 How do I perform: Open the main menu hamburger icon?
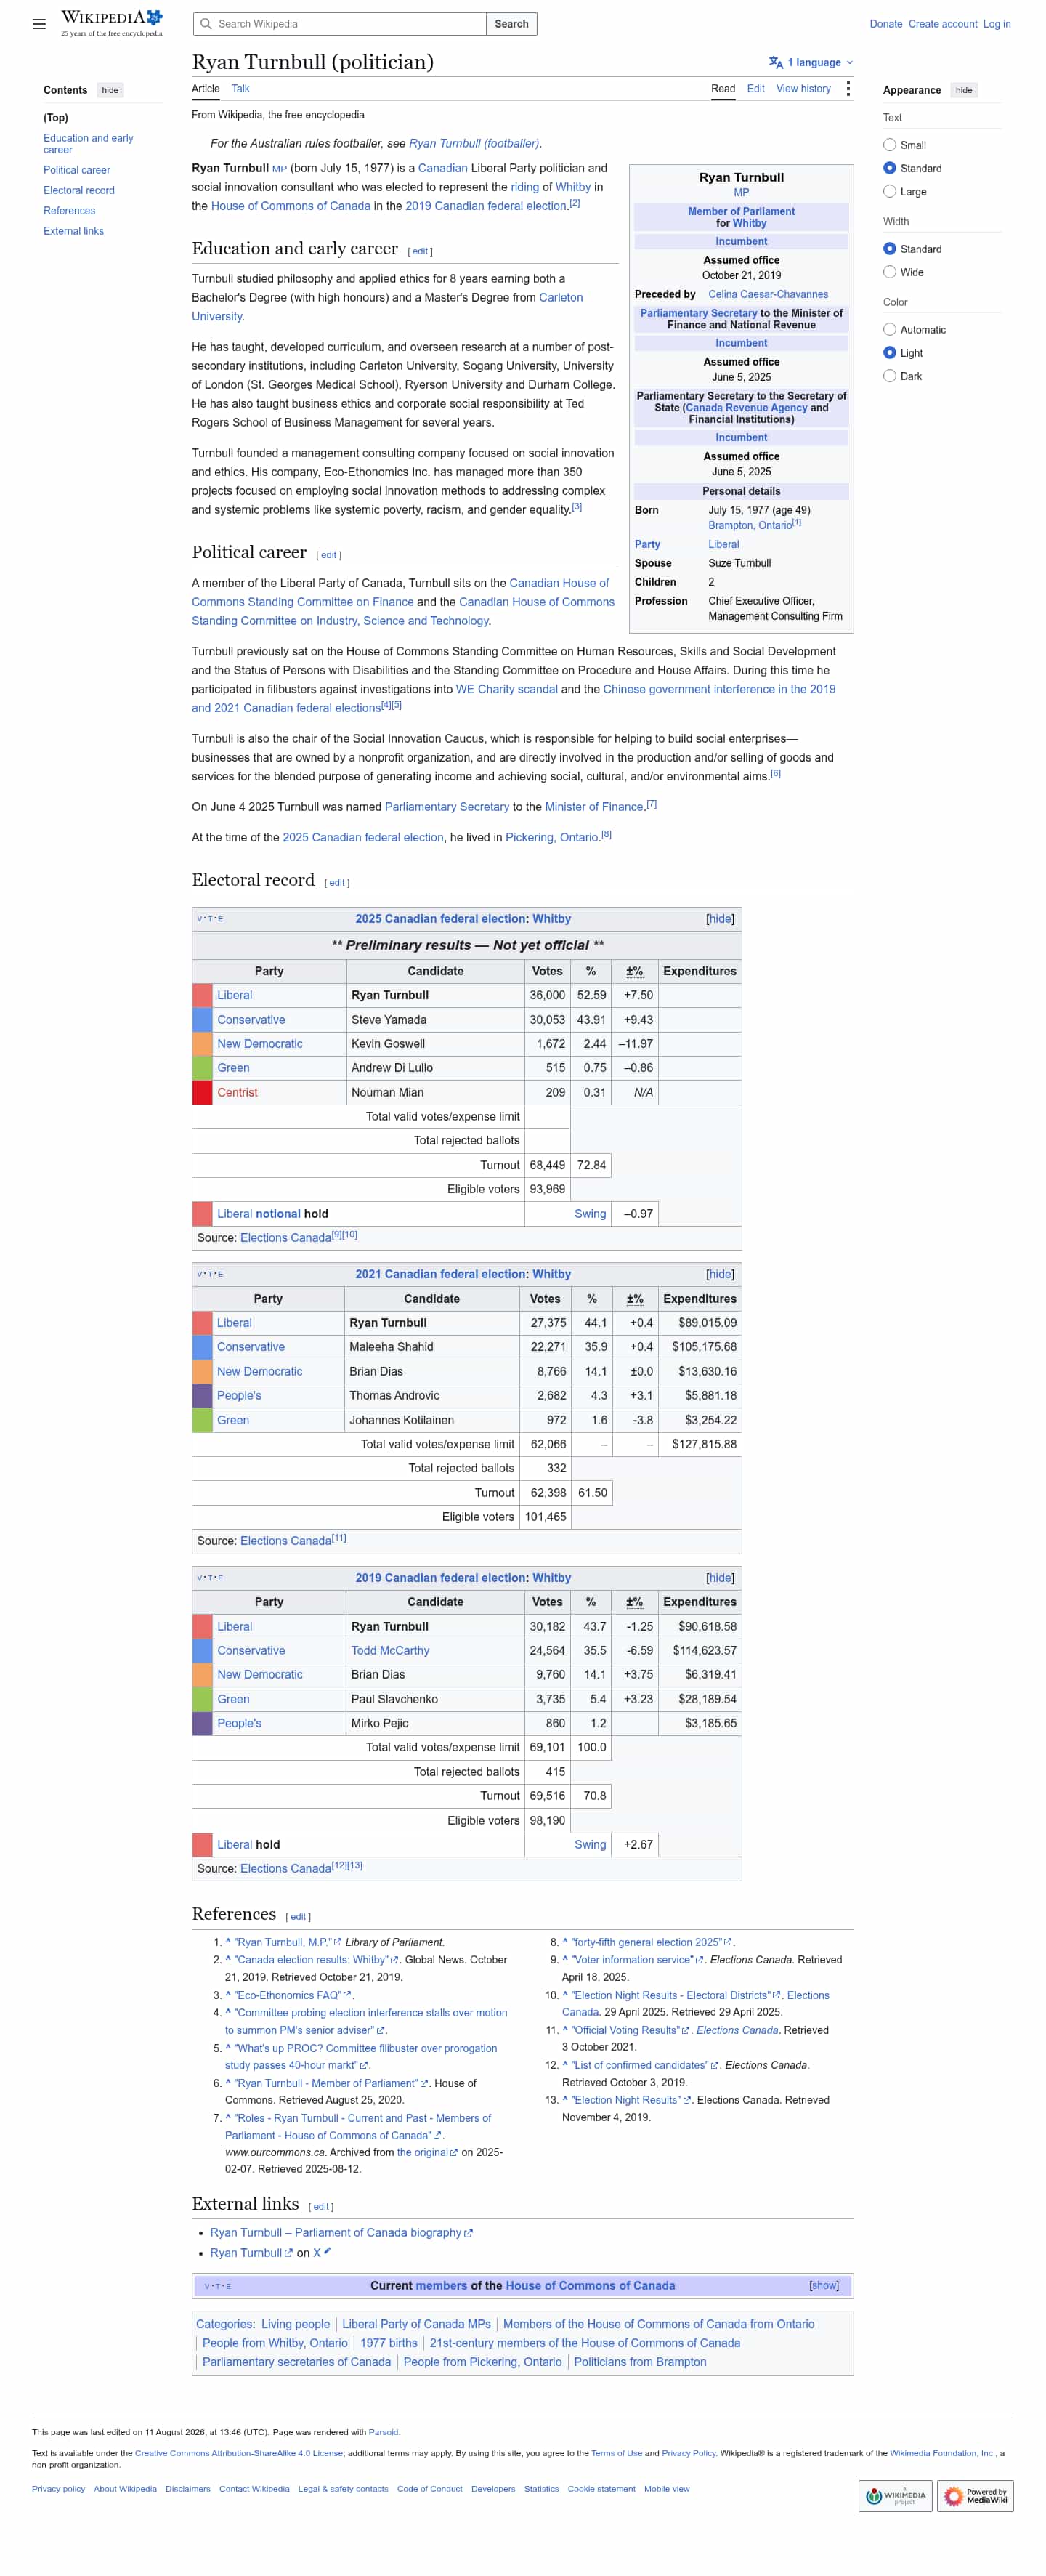point(39,24)
